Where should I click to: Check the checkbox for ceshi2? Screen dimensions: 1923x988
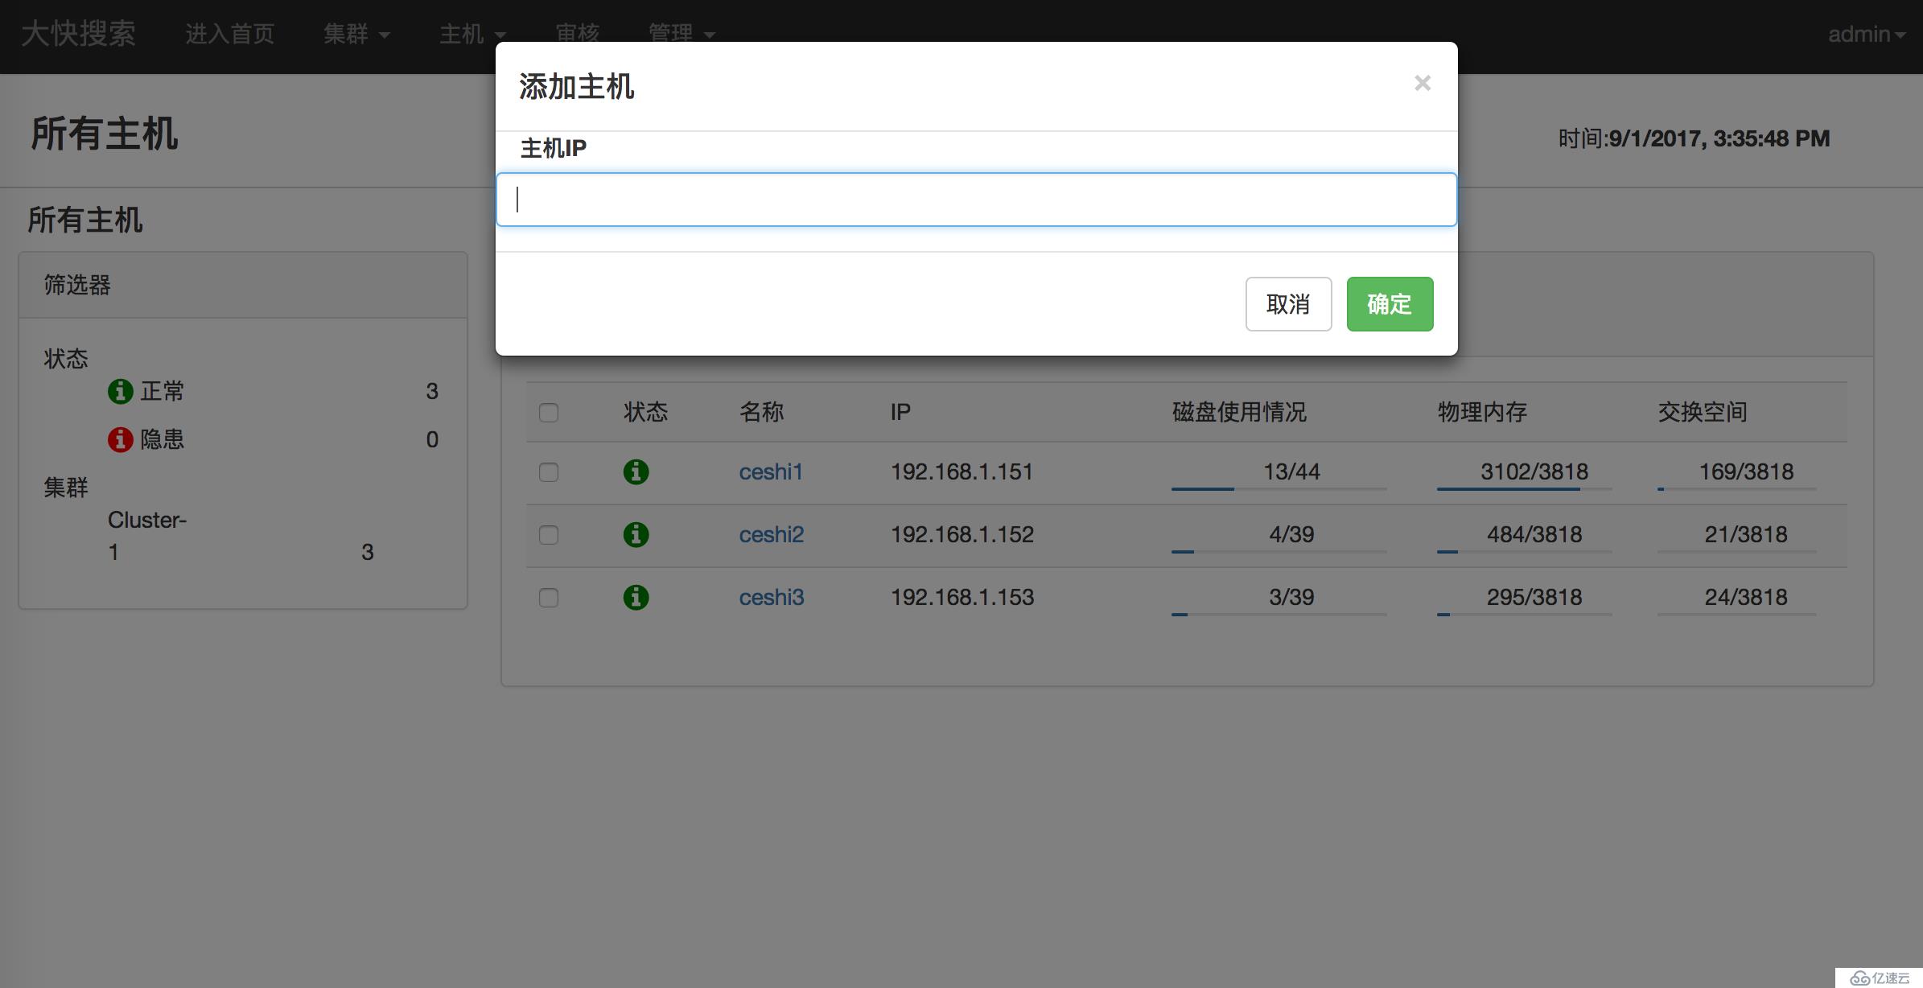tap(549, 535)
